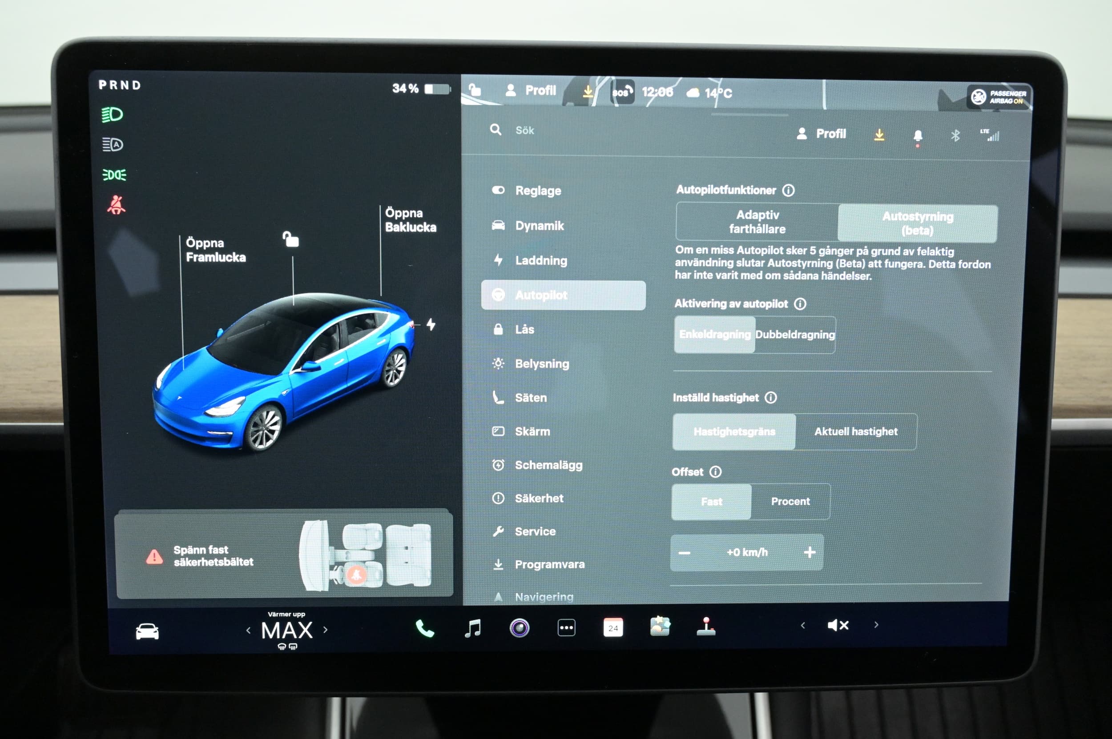Open the Laddning settings menu
Viewport: 1112px width, 739px height.
pos(541,261)
